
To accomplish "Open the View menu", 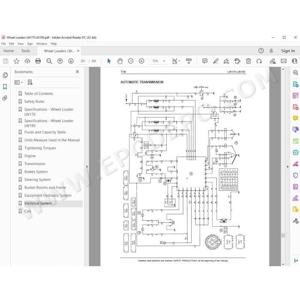I will point(21,44).
